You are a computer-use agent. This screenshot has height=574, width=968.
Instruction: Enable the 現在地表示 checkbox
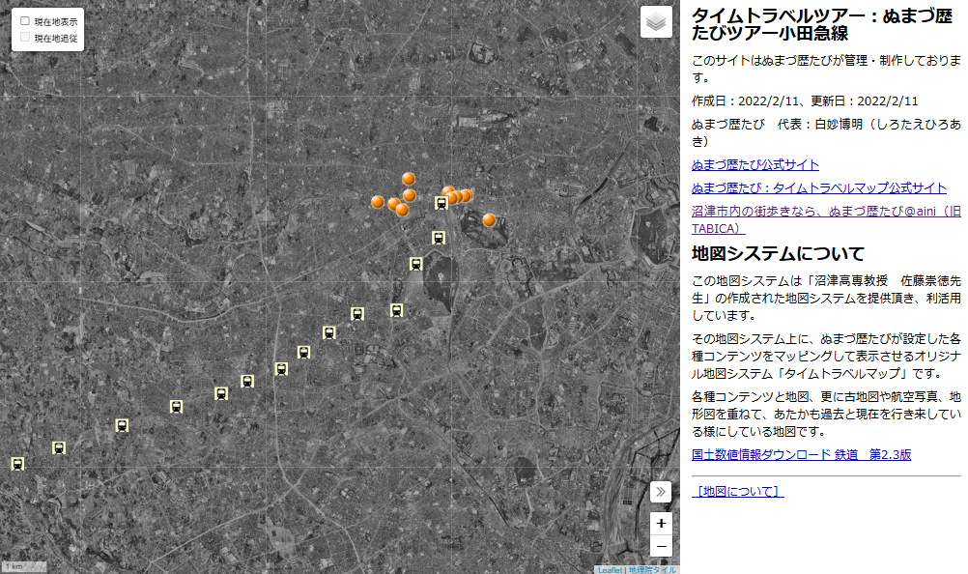(25, 20)
